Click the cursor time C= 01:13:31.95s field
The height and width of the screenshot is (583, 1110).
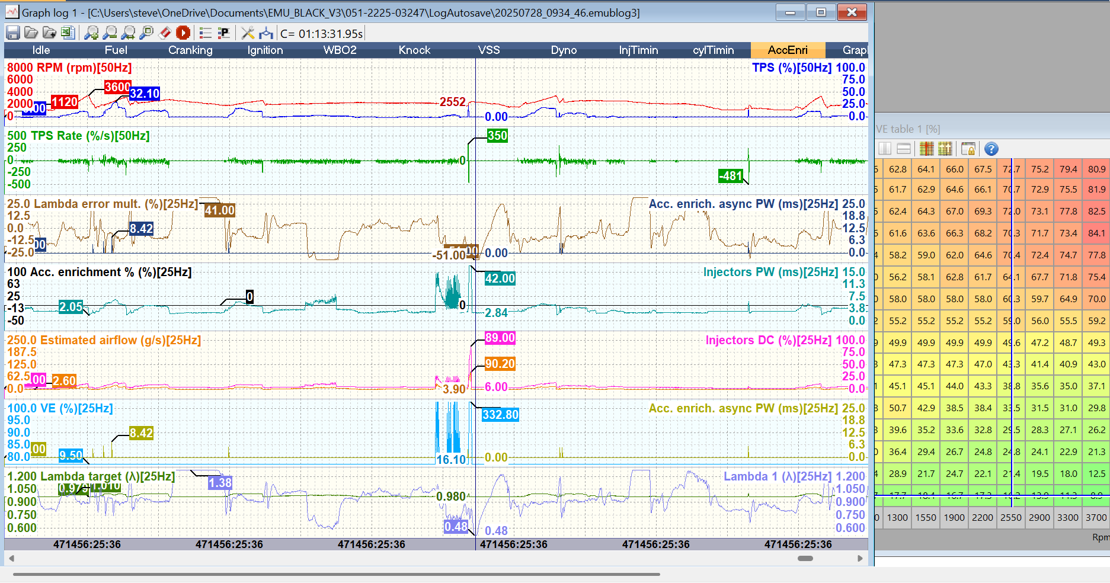pyautogui.click(x=321, y=34)
